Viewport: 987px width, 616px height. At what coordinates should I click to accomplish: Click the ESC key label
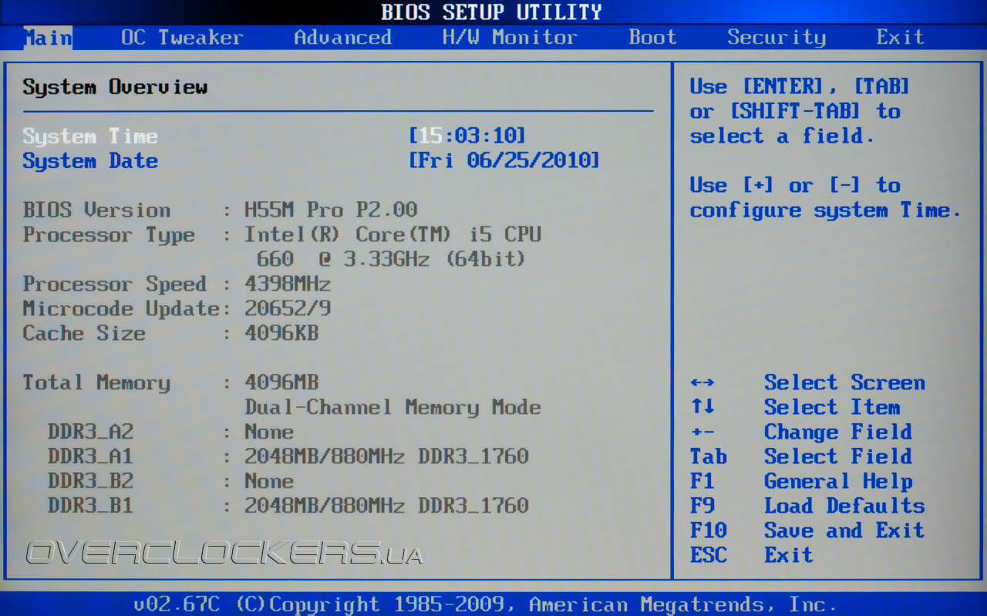coord(709,556)
